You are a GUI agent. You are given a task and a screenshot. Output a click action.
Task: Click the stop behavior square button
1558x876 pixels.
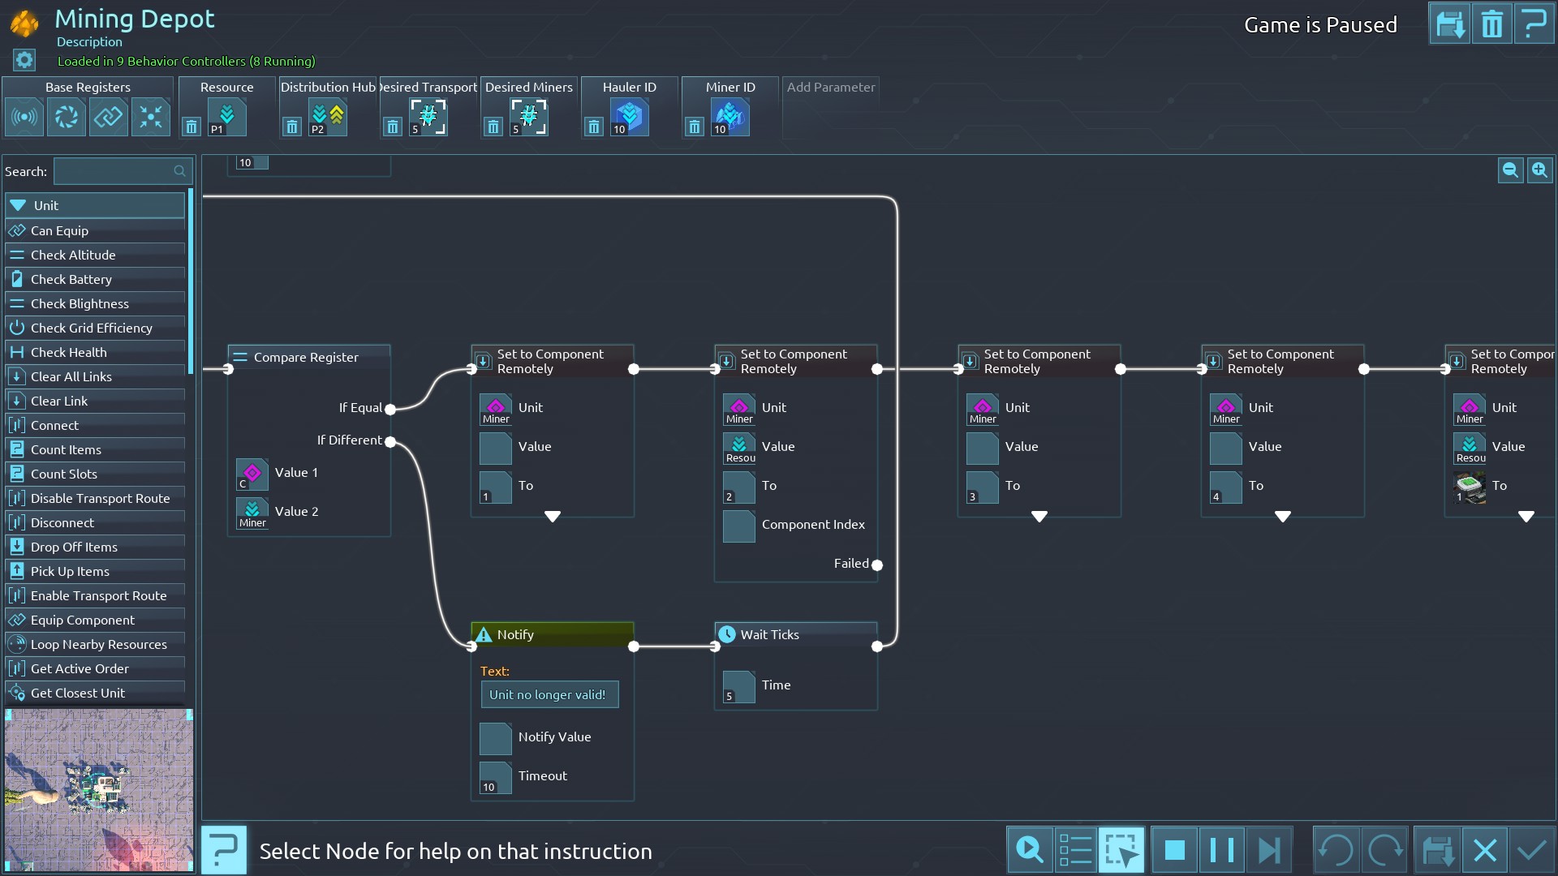[x=1174, y=850]
